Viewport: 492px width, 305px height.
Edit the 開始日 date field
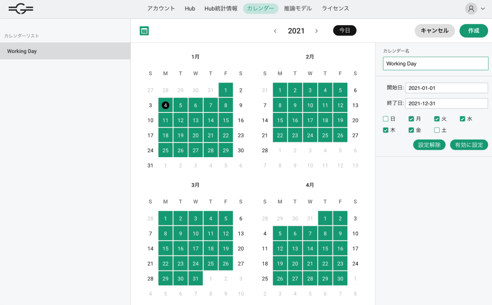[446, 88]
